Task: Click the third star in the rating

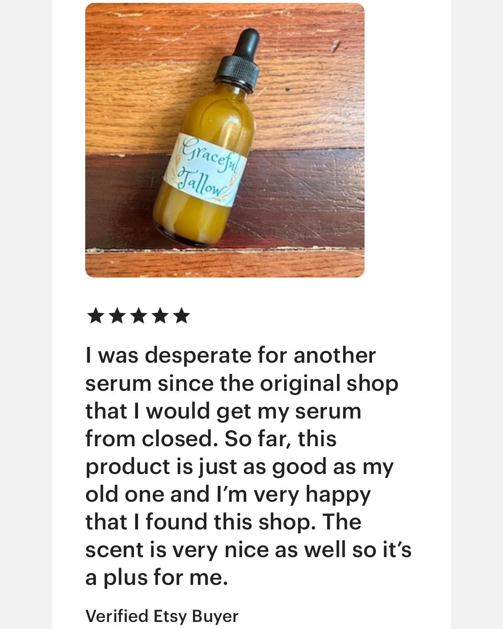Action: pos(138,315)
